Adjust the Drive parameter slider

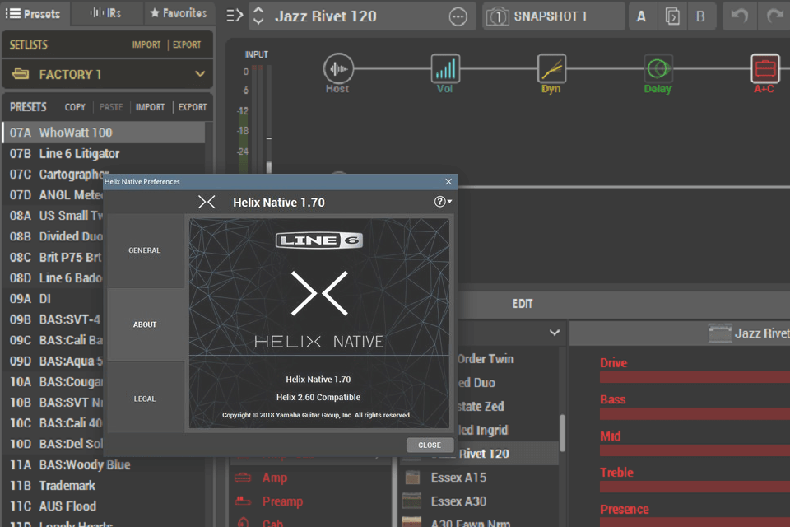pos(694,377)
